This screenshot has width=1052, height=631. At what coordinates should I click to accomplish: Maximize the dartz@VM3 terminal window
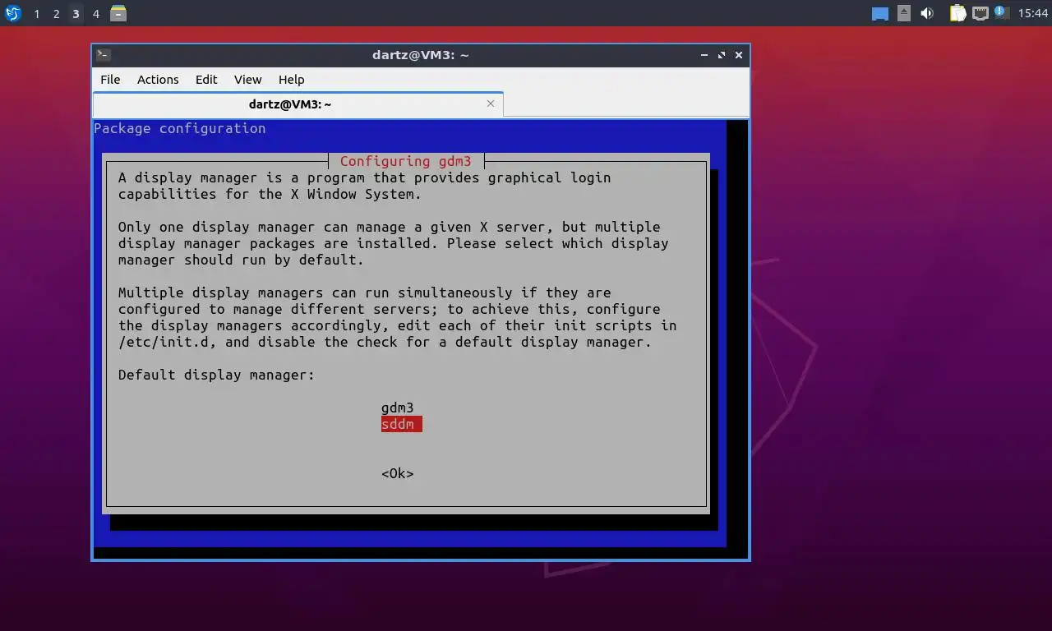click(722, 55)
